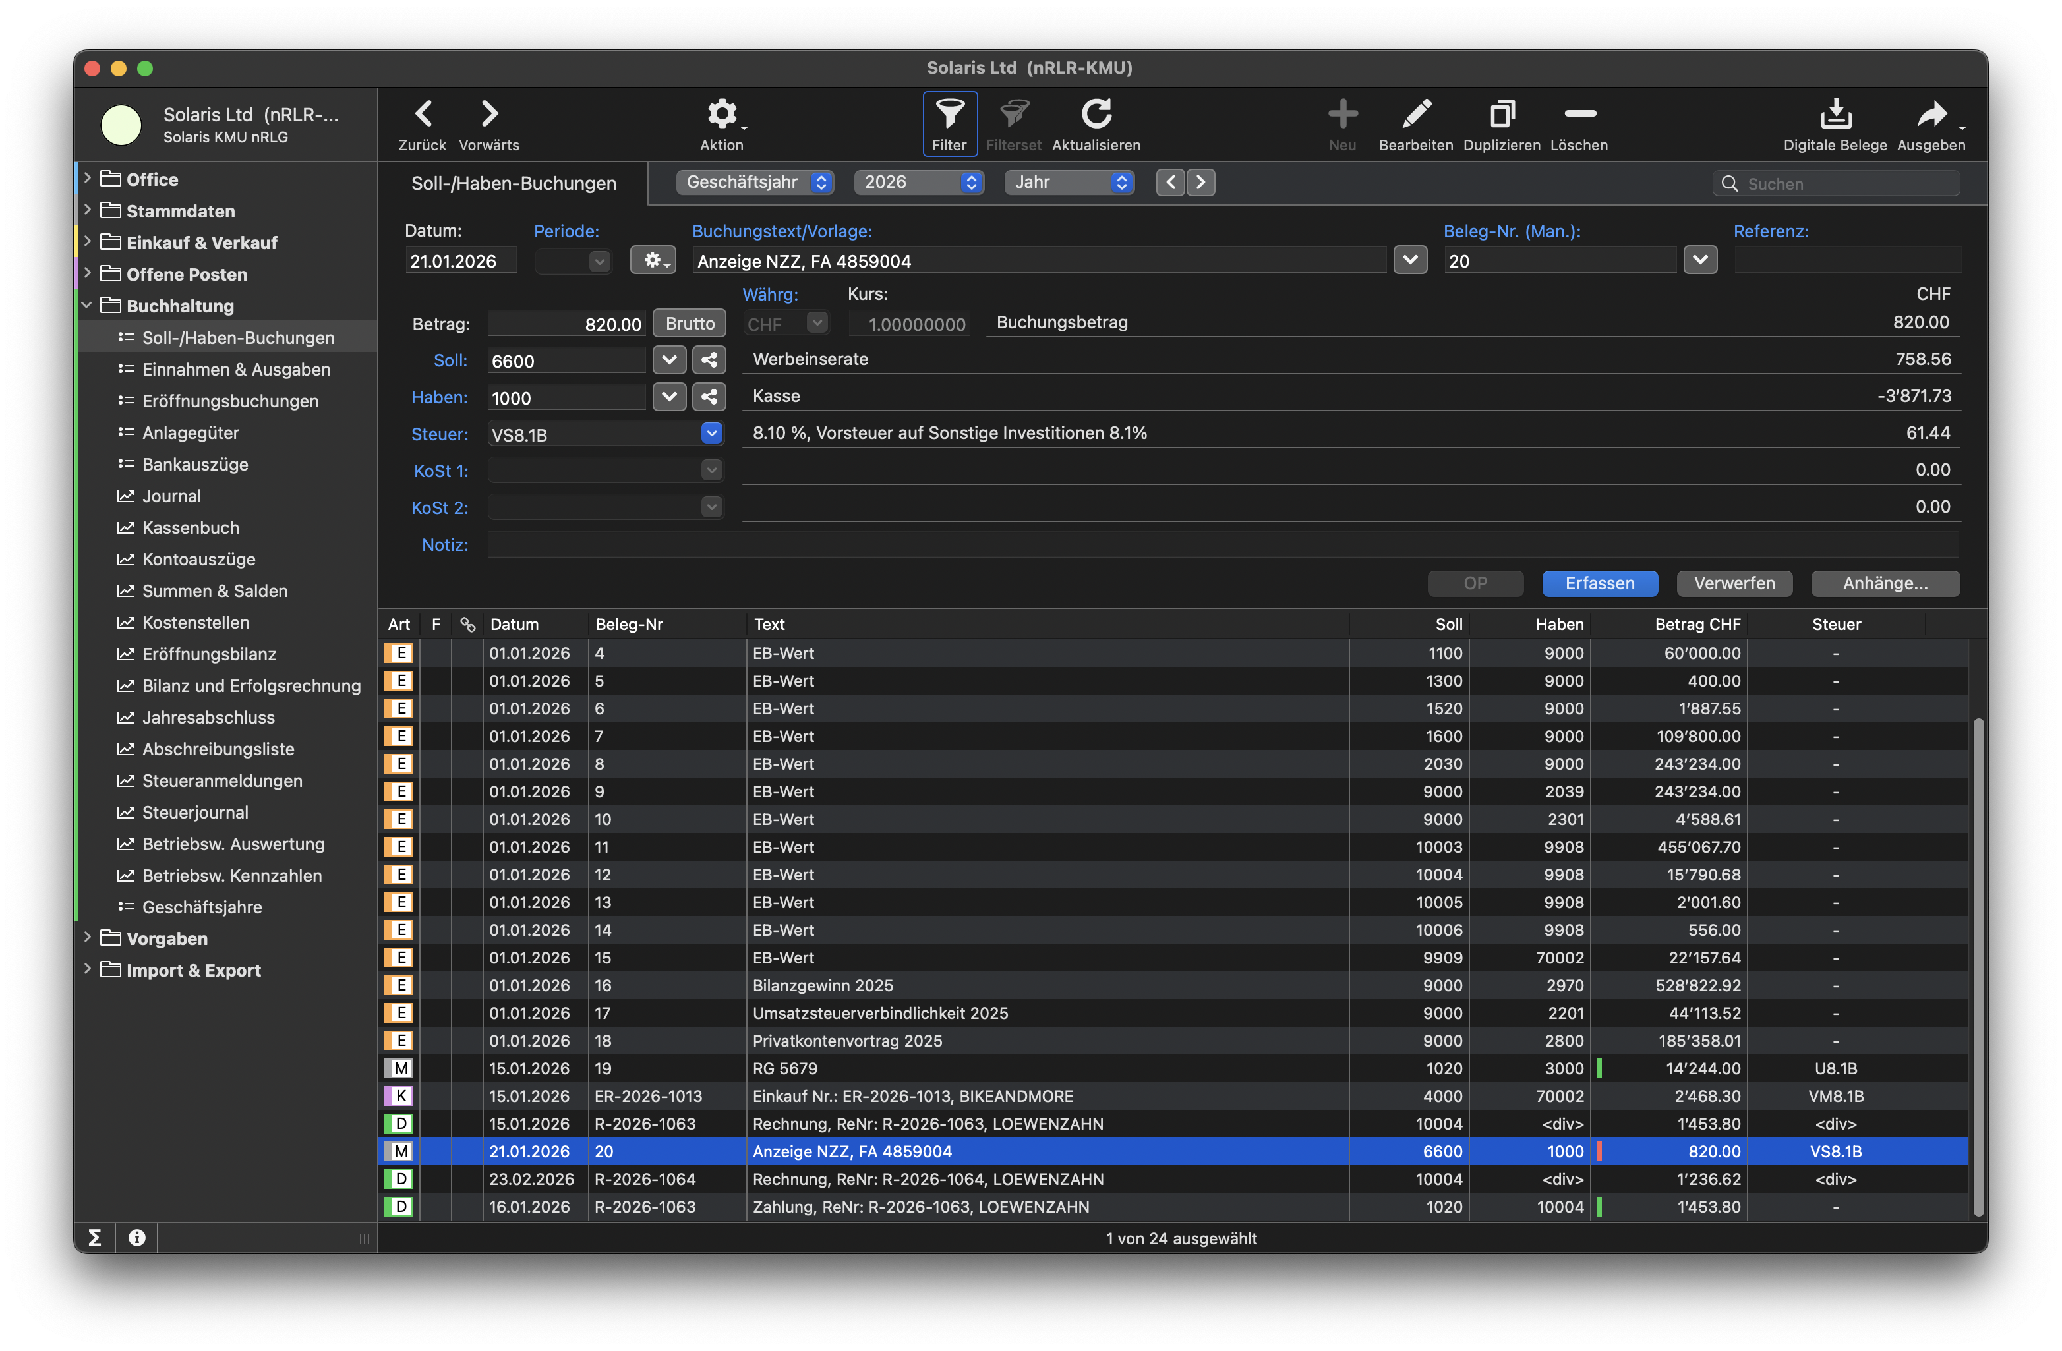Click the Erfassen button
The height and width of the screenshot is (1351, 2062).
pos(1599,583)
